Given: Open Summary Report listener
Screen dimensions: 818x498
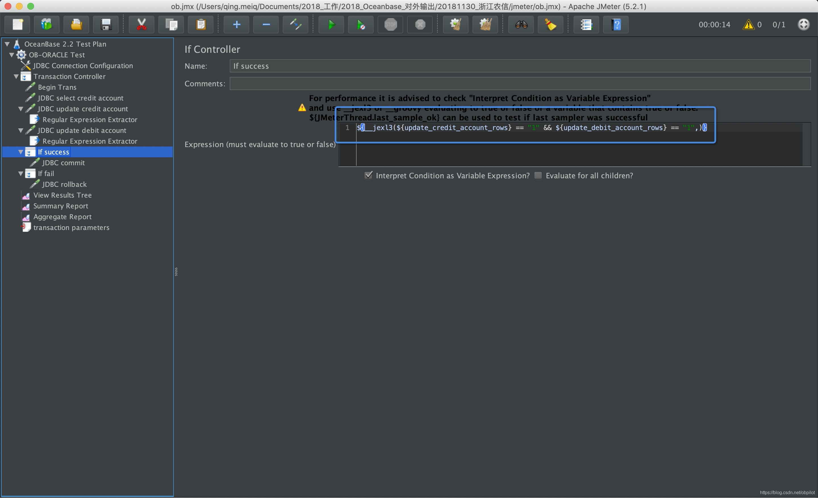Looking at the screenshot, I should click(61, 206).
